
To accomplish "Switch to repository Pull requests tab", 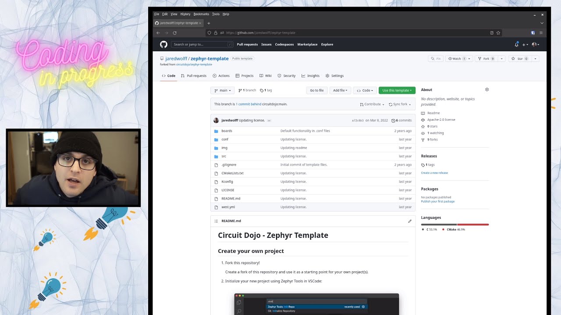I will (193, 76).
